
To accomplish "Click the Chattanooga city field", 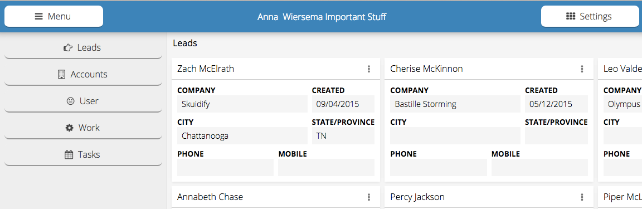I will point(242,136).
